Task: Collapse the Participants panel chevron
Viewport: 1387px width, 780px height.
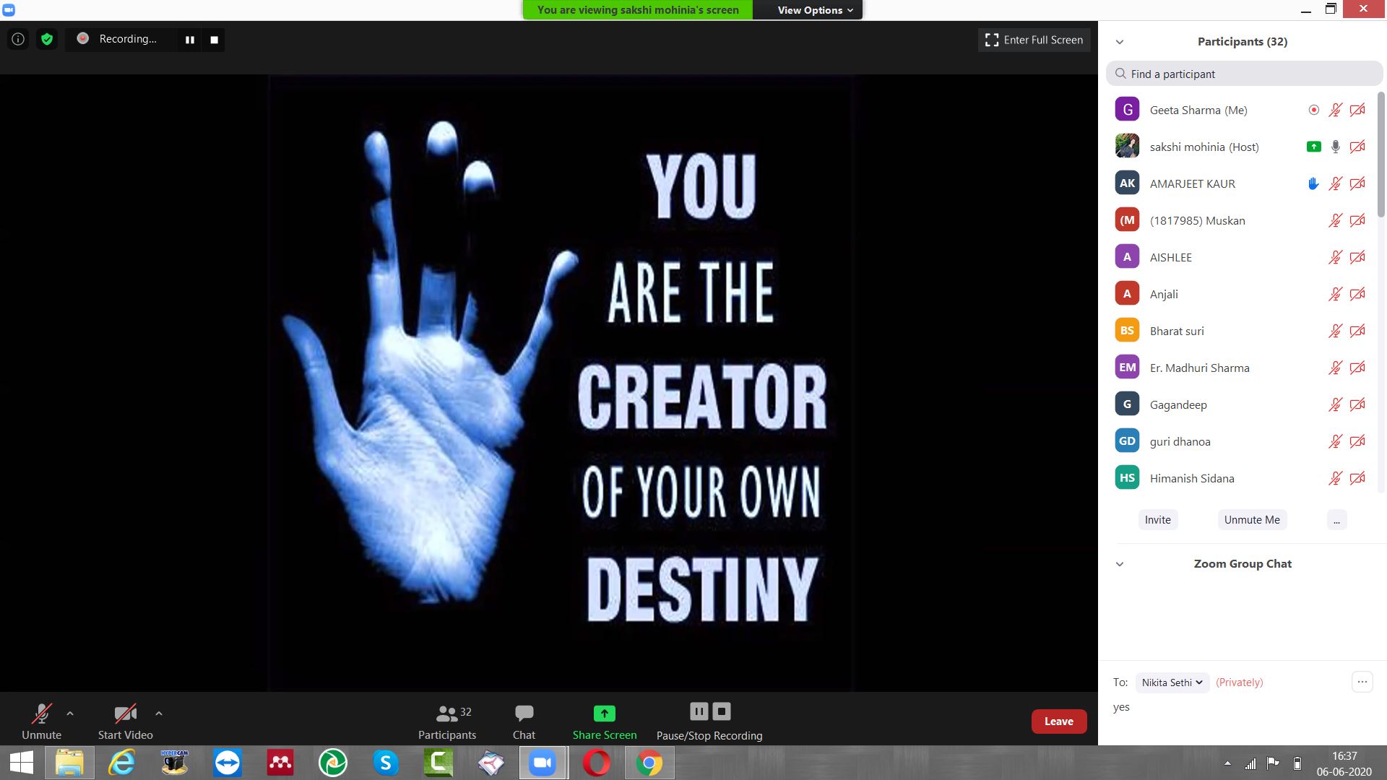Action: click(x=1120, y=42)
